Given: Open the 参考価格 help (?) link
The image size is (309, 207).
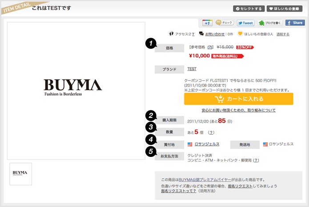Looking at the screenshot, I should coord(210,47).
